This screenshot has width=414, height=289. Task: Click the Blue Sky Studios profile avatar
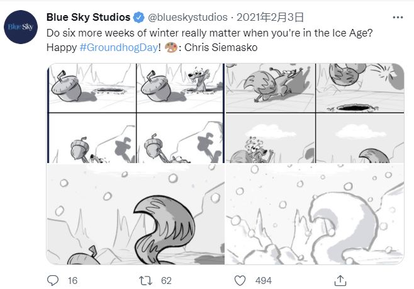[22, 26]
